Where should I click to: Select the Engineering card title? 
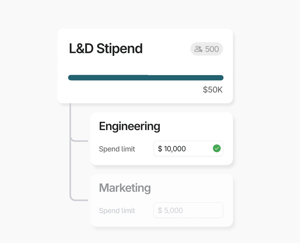pyautogui.click(x=129, y=126)
